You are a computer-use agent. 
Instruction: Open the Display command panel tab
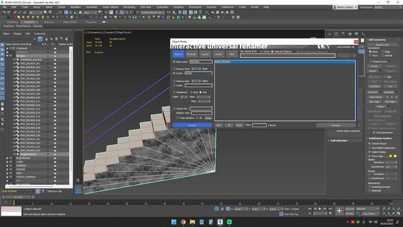click(356, 33)
